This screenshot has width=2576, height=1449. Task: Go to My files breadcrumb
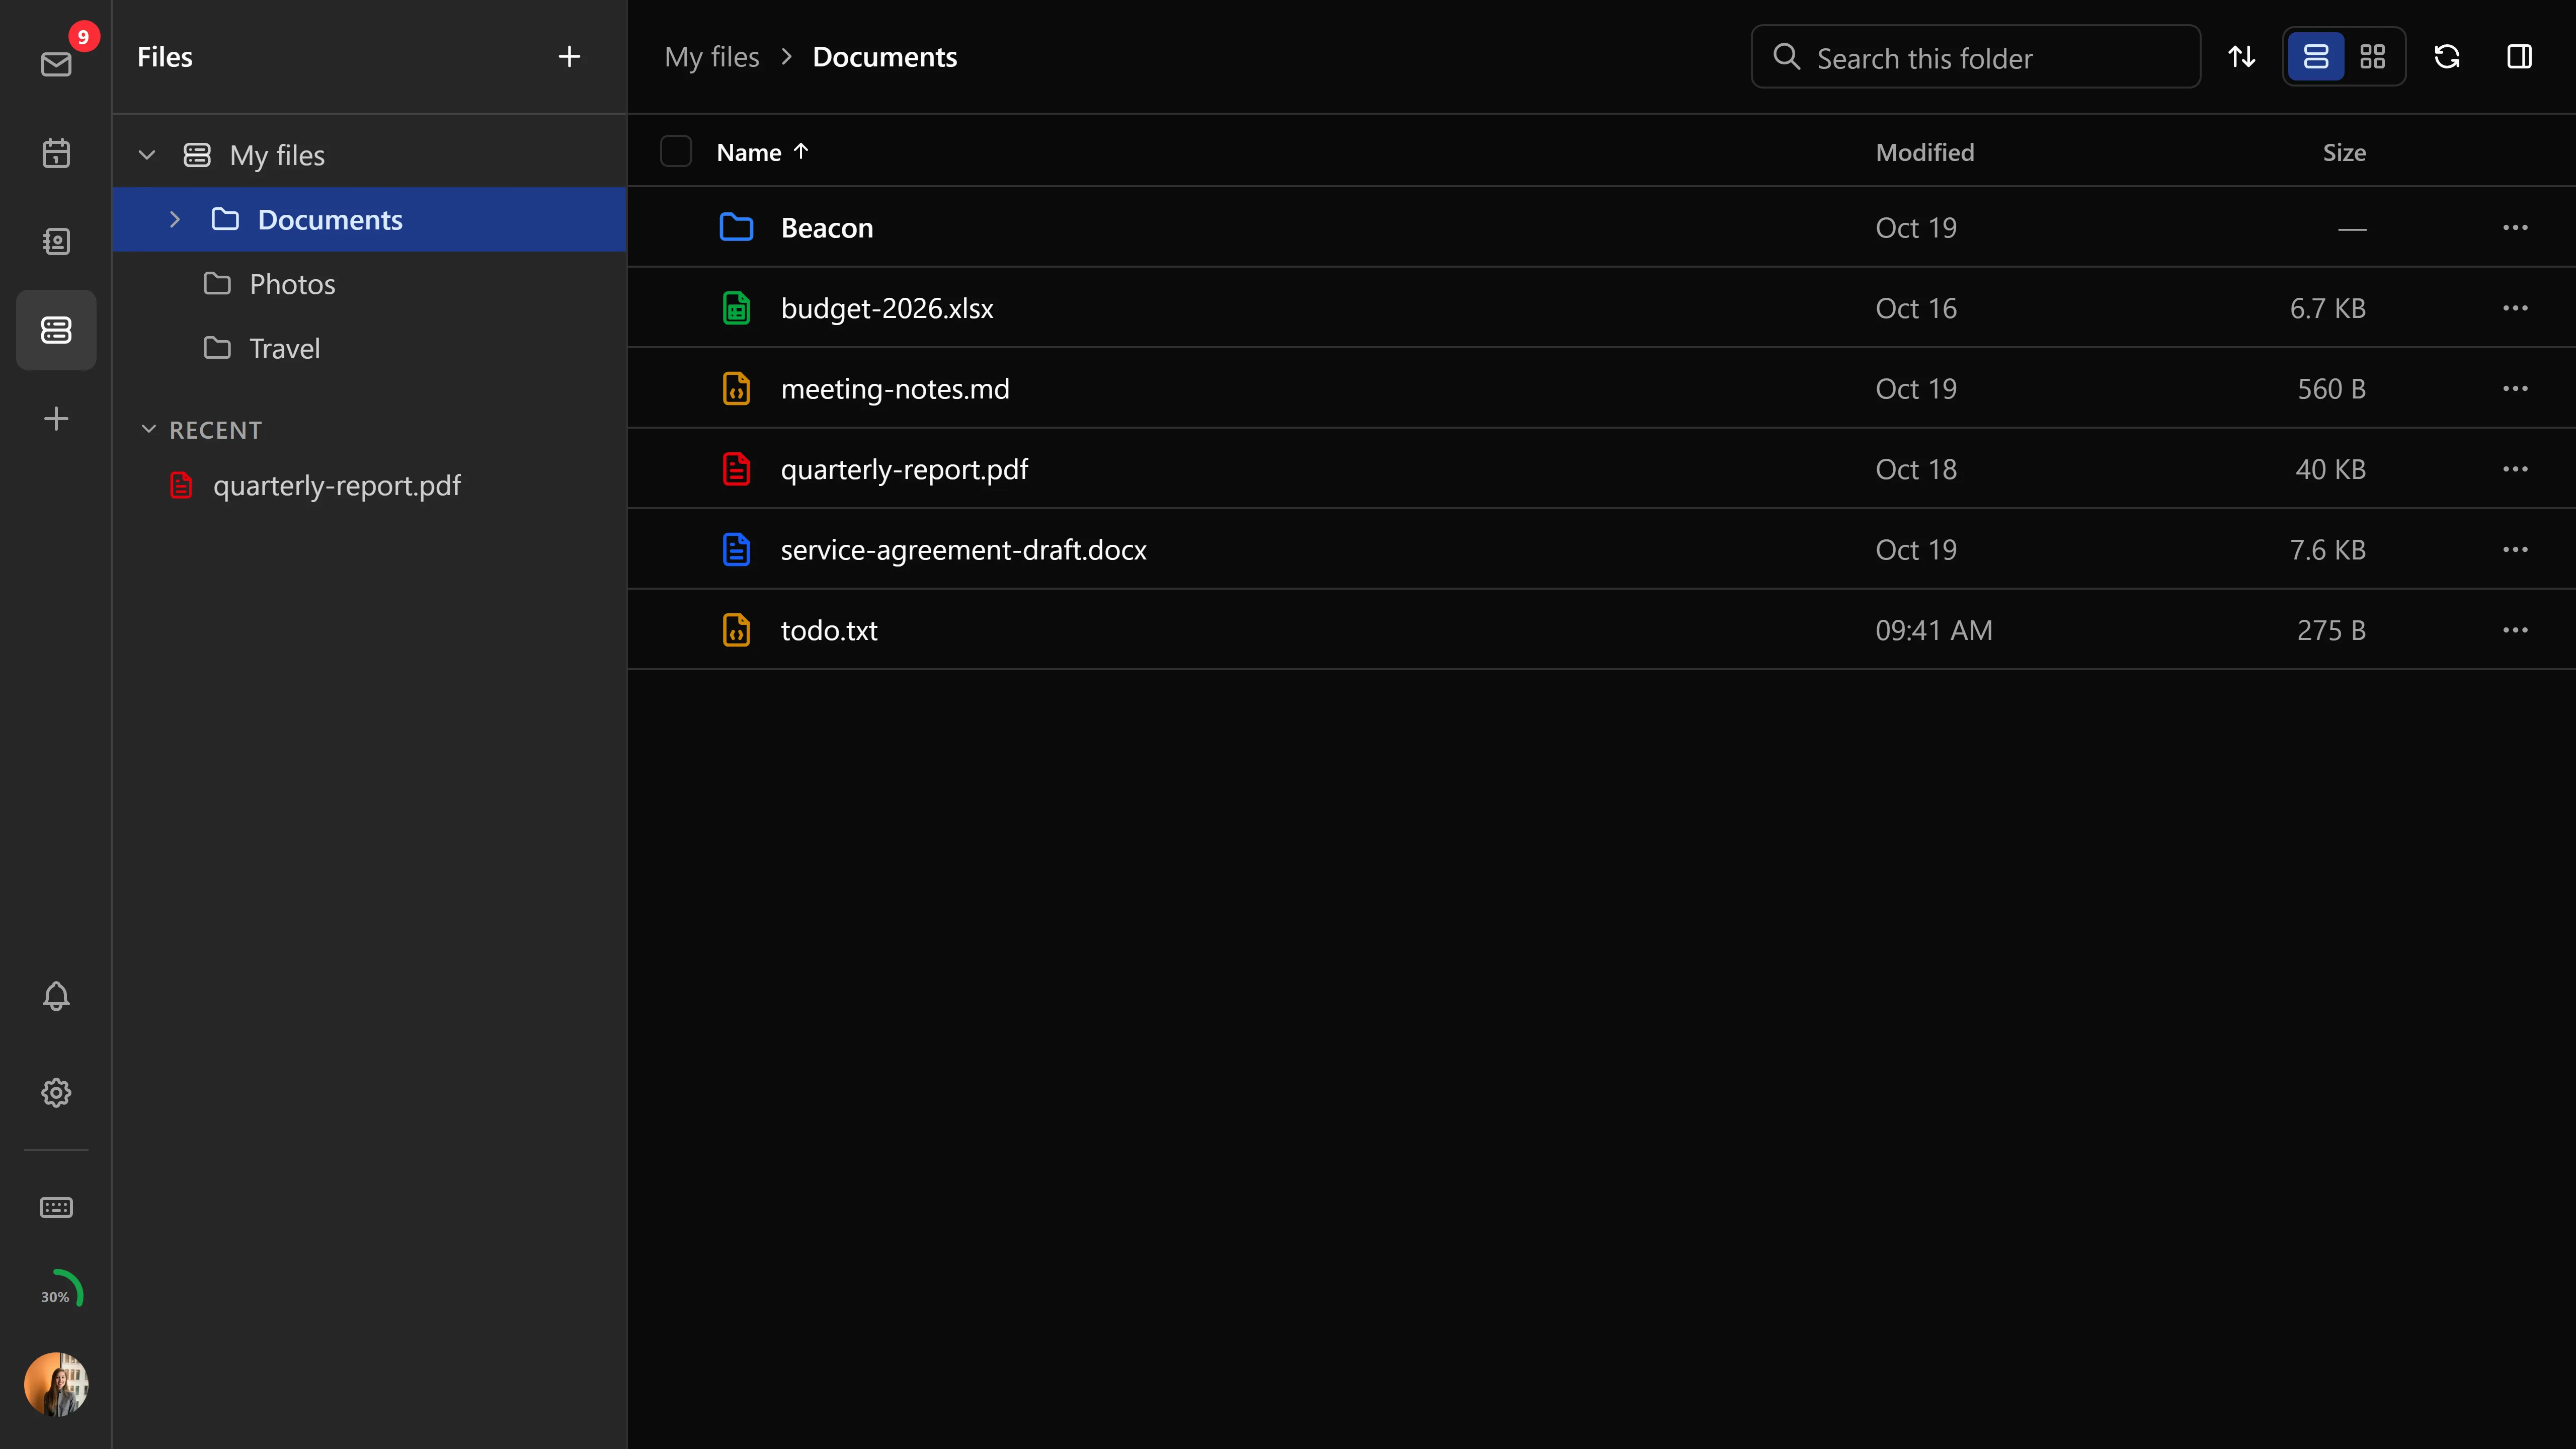(712, 57)
